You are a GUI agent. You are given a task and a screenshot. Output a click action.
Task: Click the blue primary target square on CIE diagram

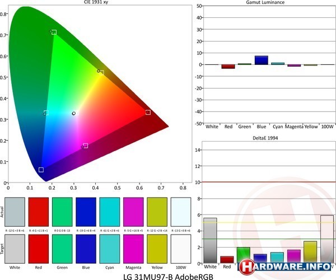click(x=41, y=170)
